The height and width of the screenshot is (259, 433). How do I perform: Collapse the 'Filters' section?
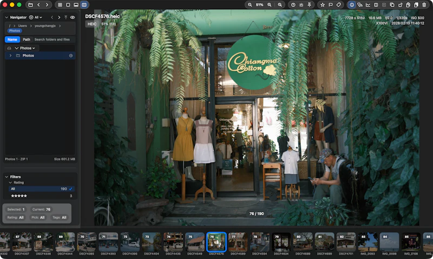[x=6, y=176]
